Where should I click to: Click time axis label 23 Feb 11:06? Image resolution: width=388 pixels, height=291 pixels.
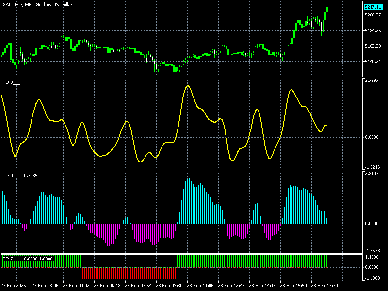coord(200,286)
